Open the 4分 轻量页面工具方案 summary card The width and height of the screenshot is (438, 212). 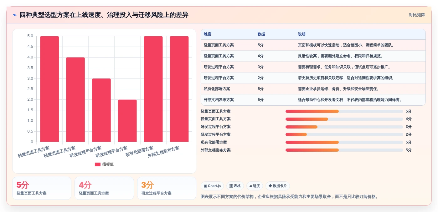104,188
